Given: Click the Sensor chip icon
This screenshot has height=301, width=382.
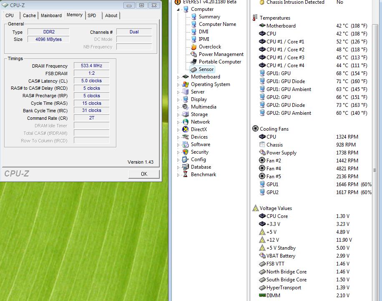Looking at the screenshot, I should click(x=194, y=70).
